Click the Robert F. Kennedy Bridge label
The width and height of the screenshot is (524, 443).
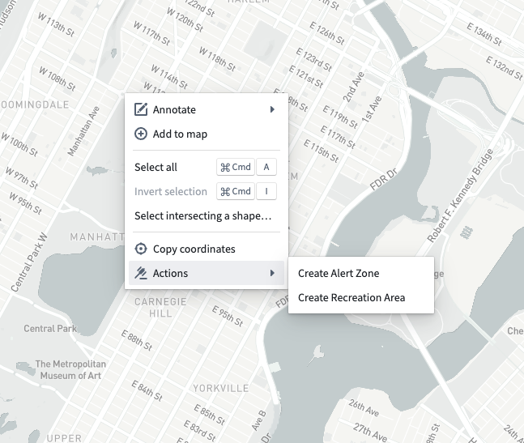point(460,196)
